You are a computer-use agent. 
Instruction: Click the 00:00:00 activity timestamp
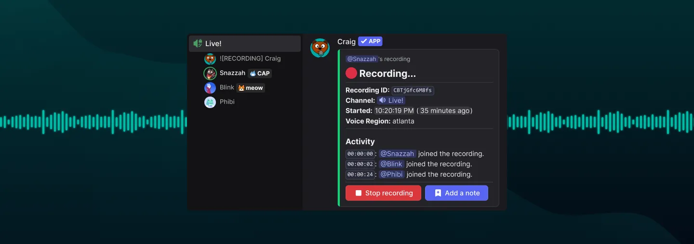pos(360,154)
